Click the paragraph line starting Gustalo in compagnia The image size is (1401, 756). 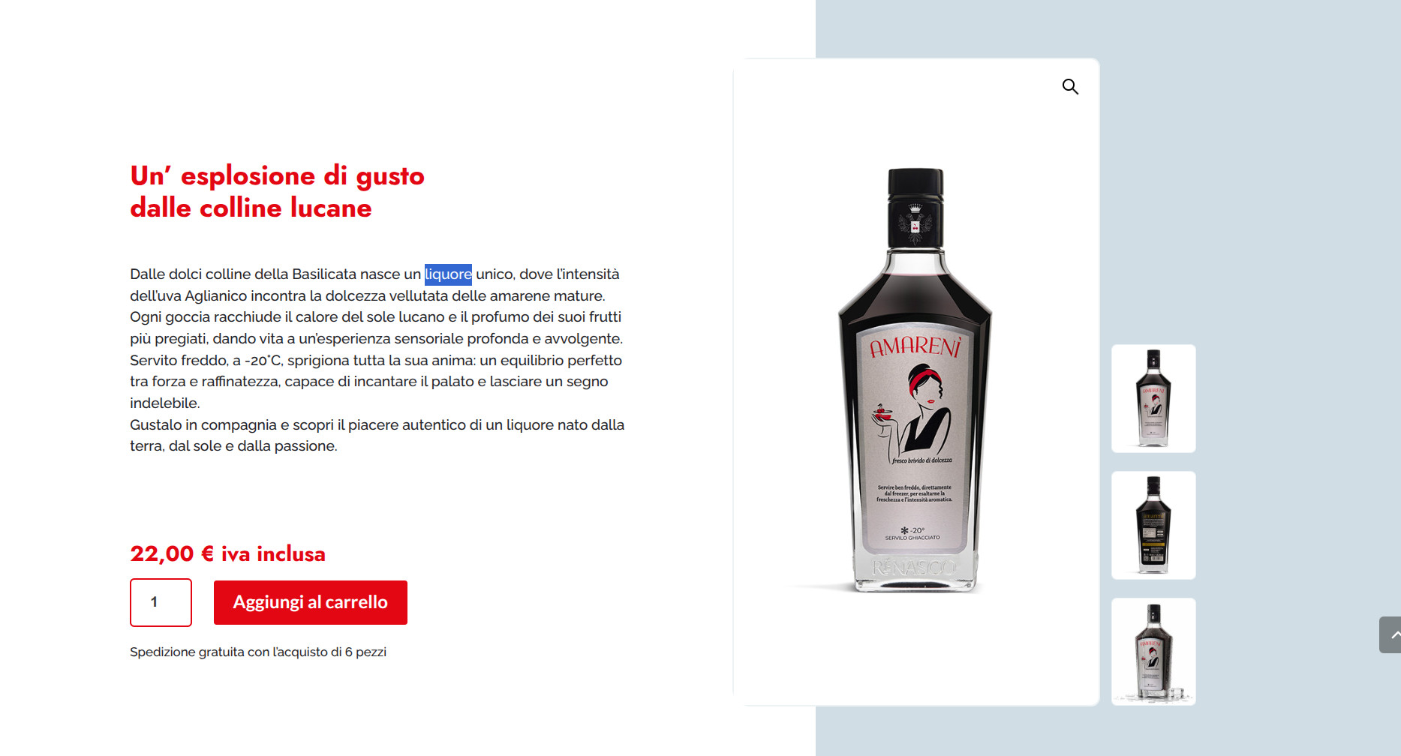(x=377, y=424)
